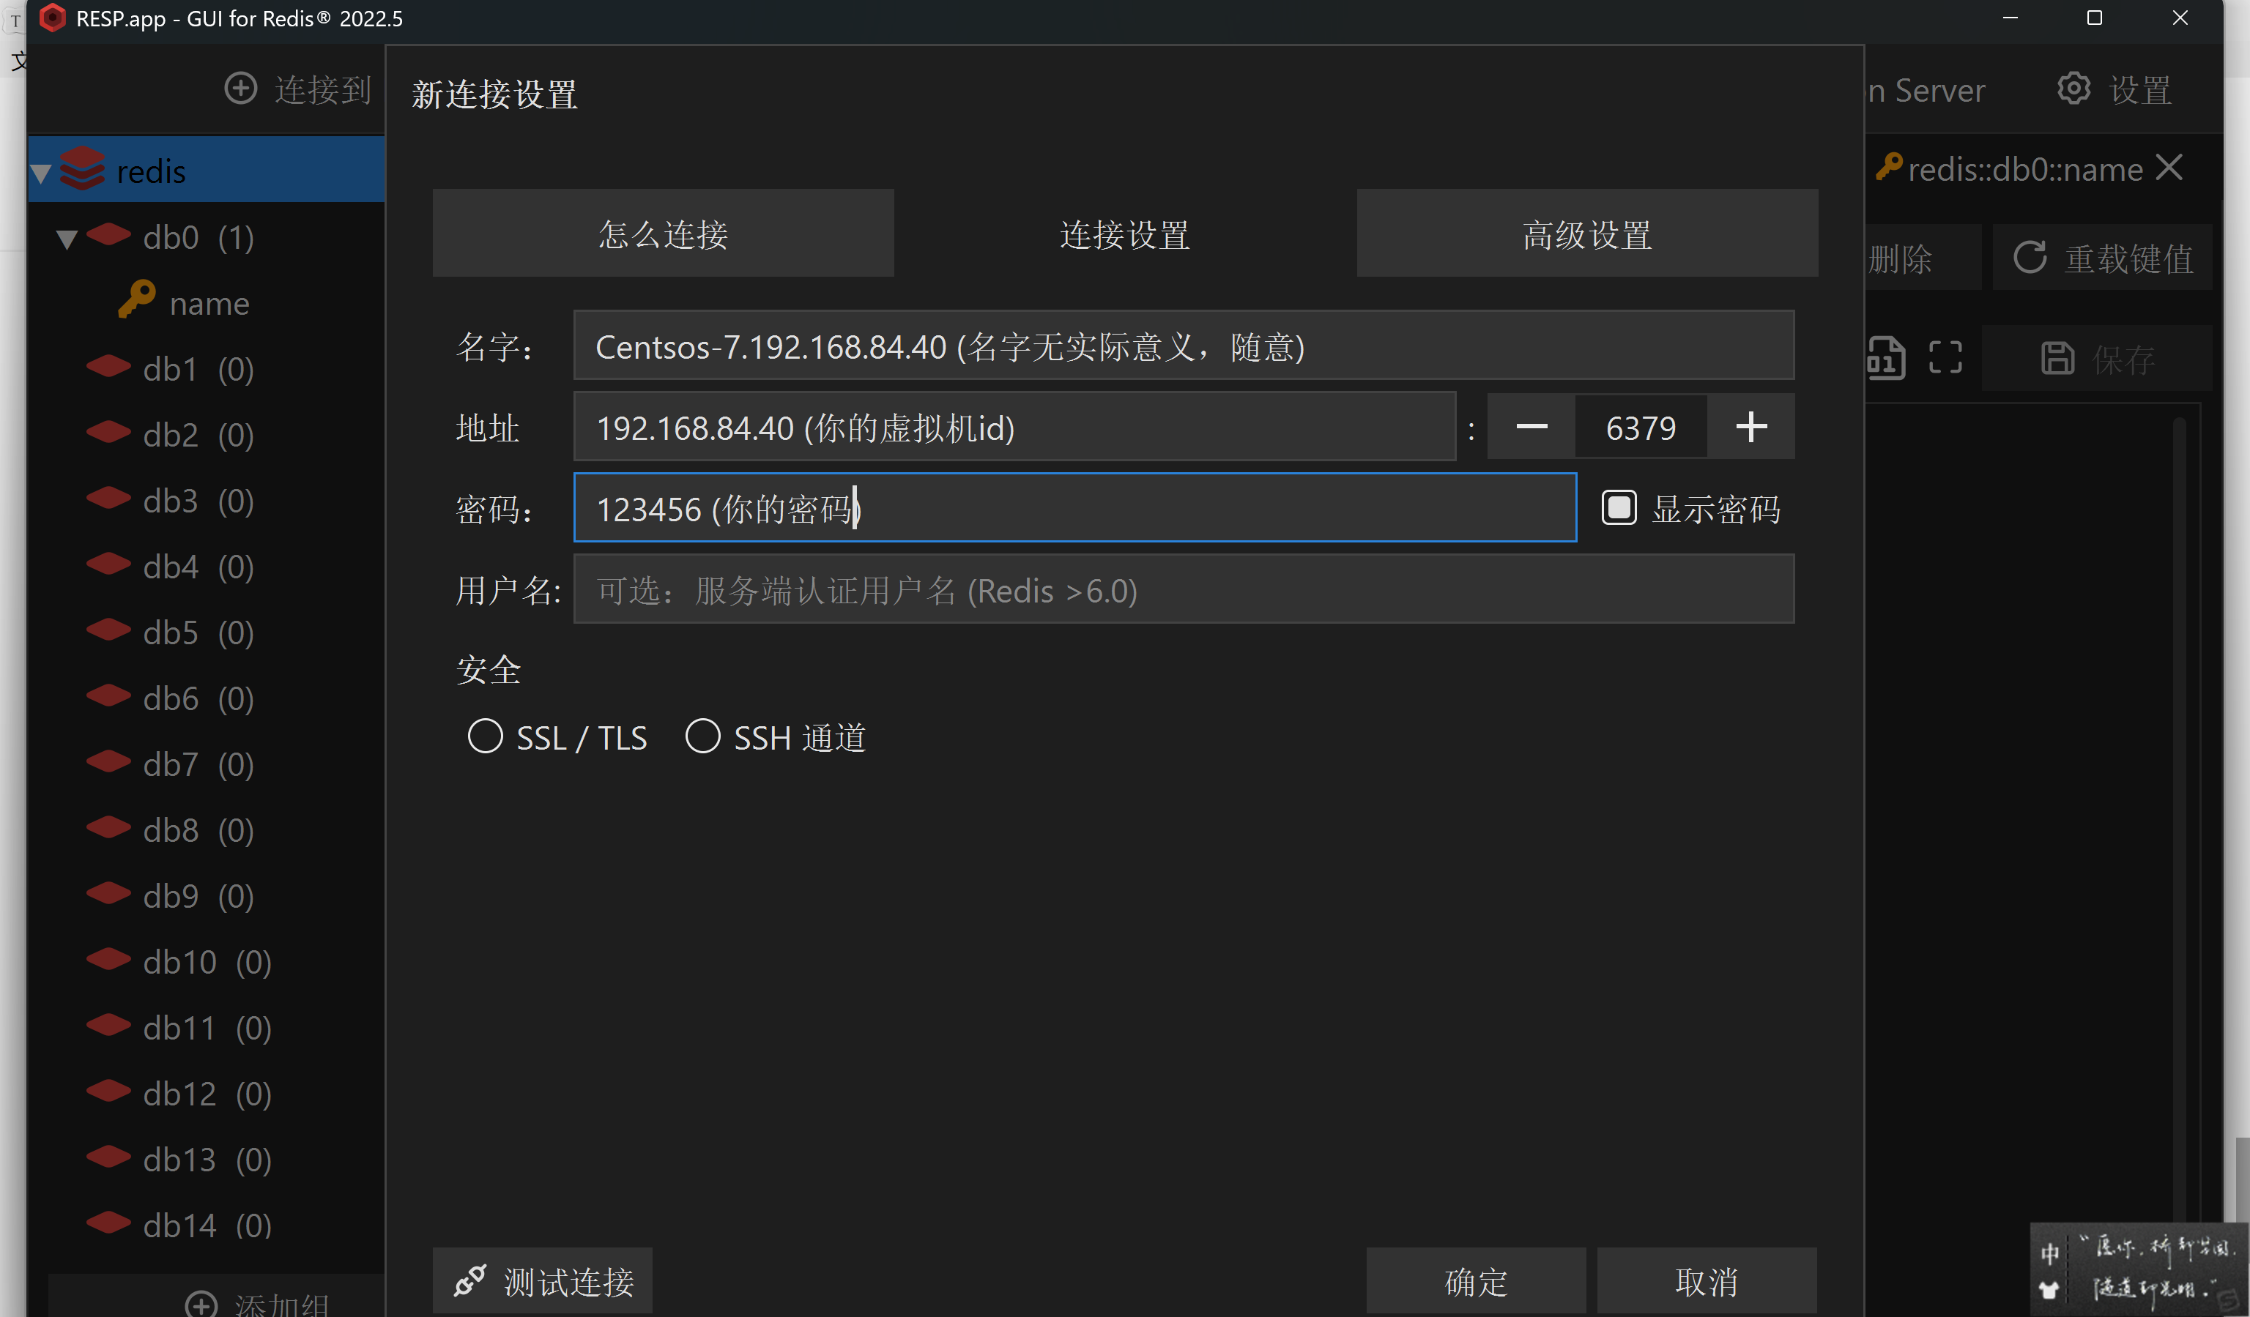Switch to the 高级设置 tab
Viewport: 2250px width, 1317px height.
pos(1587,233)
